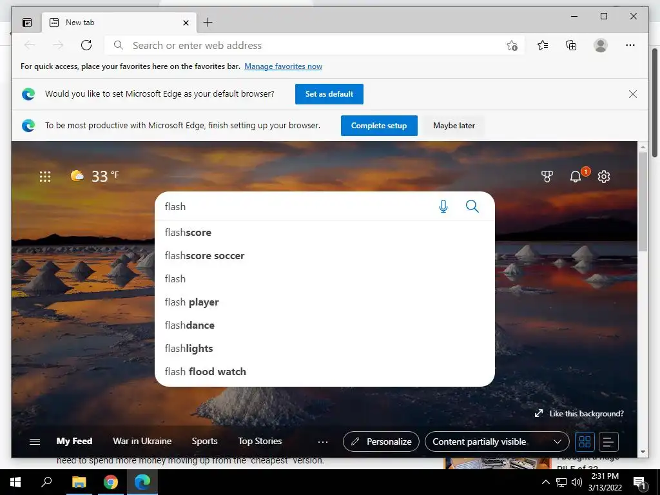This screenshot has height=495, width=660.
Task: Open the Action Center notifications icon
Action: click(x=640, y=483)
